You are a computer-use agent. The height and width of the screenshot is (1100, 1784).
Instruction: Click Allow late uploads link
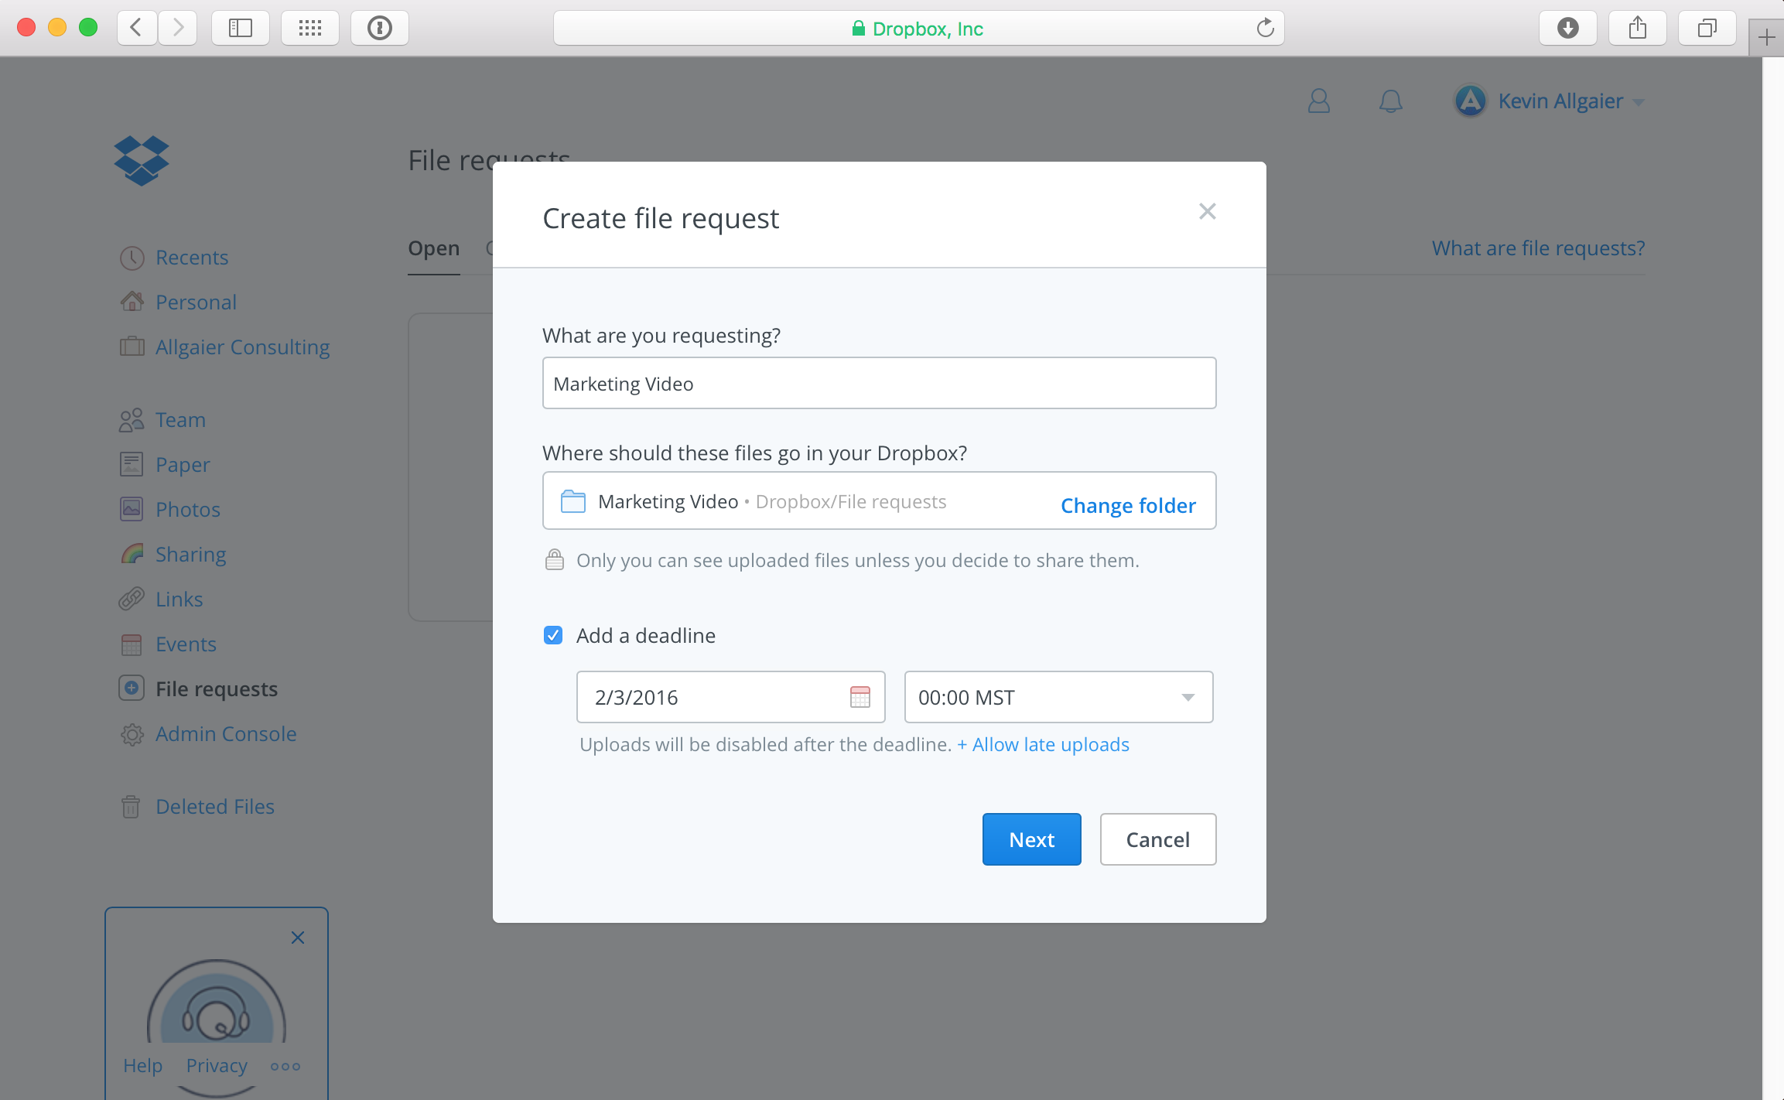tap(1043, 744)
